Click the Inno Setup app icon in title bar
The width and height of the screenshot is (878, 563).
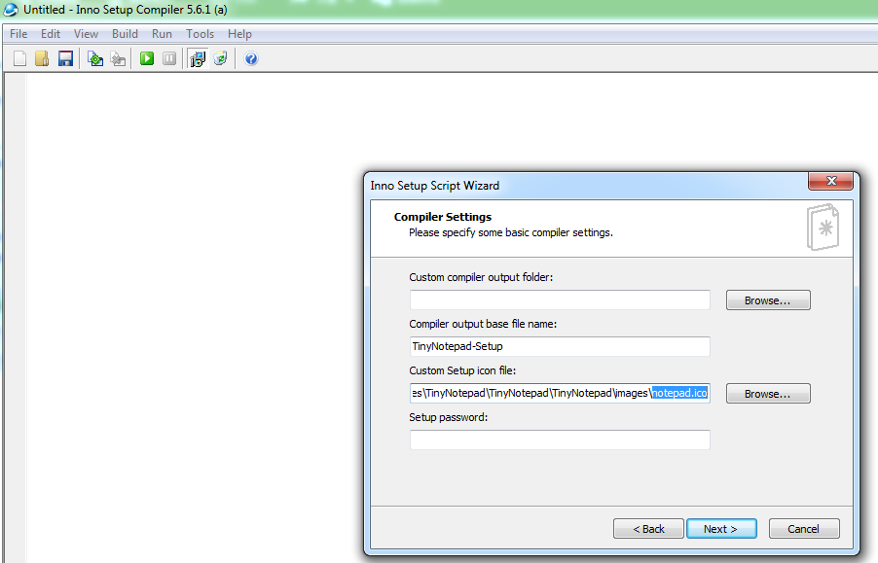coord(11,10)
